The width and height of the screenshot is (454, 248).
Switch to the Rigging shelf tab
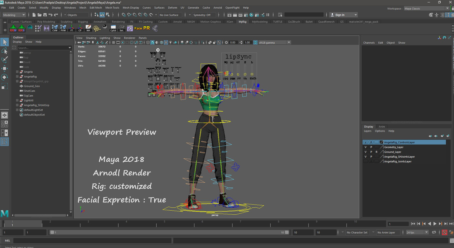click(83, 21)
